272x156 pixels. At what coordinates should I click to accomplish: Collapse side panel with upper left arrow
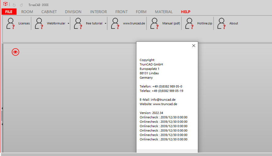[x=2, y=108]
